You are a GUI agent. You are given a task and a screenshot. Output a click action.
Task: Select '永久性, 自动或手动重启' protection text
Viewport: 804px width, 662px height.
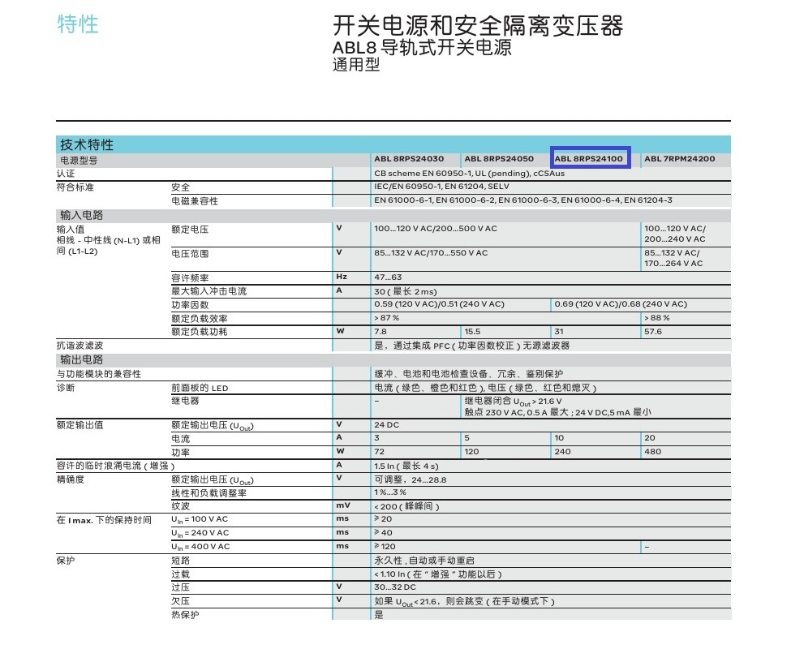[x=424, y=561]
